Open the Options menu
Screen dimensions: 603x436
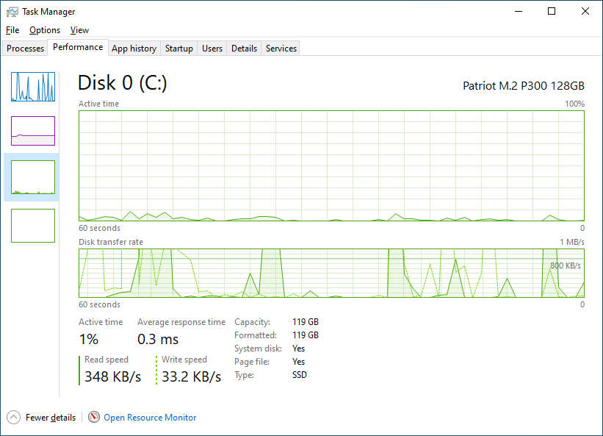tap(45, 30)
